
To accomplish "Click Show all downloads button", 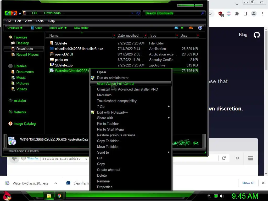I will [248, 183].
